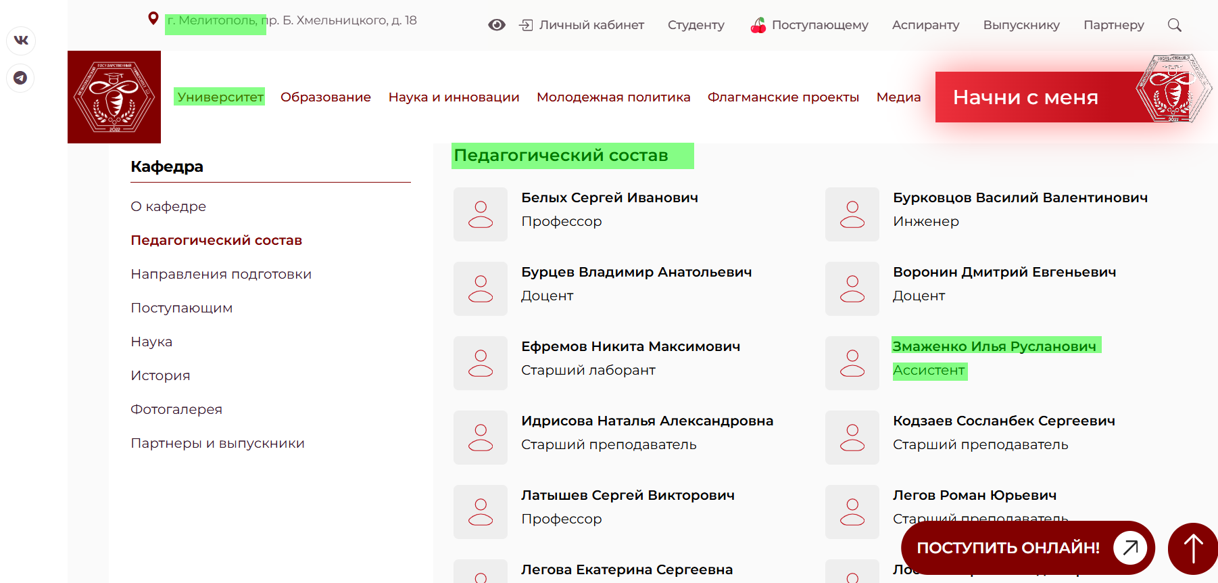Expand the Молодежная политика main menu

point(613,97)
